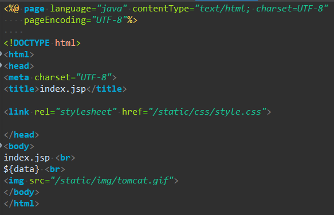
Task: Collapse the head tag fold marker
Action: [1, 65]
